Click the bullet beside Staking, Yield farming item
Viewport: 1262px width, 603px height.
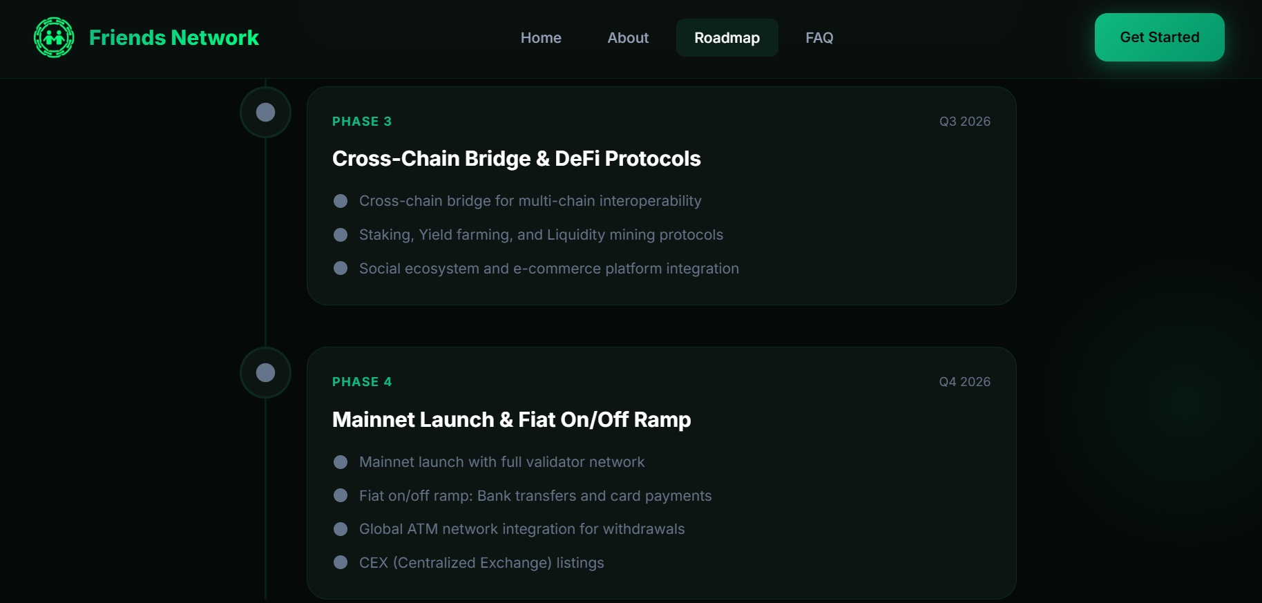coord(341,235)
